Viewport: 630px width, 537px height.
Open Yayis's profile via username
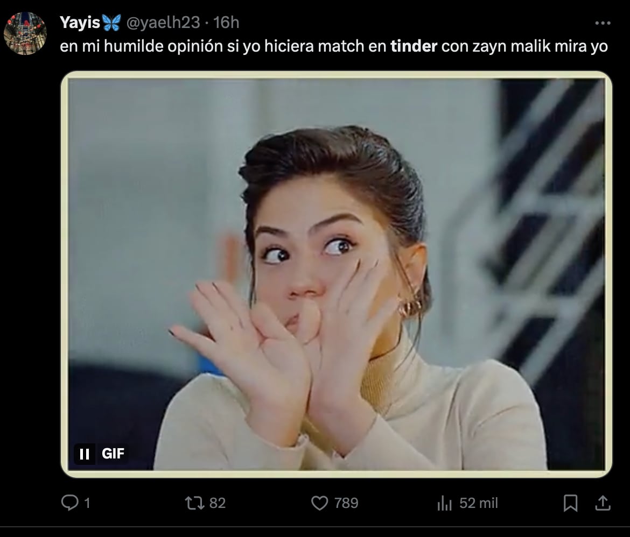(79, 22)
